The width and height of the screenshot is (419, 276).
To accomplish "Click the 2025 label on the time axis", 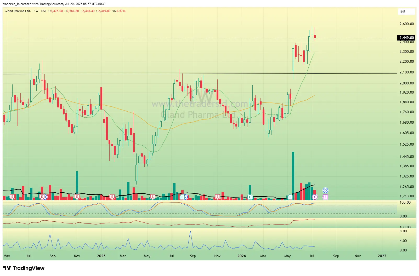I will pyautogui.click(x=101, y=256).
